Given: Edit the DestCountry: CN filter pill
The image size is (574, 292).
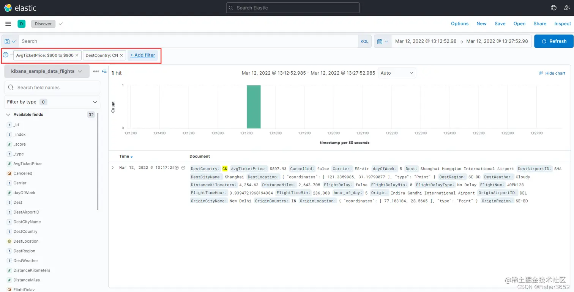Looking at the screenshot, I should [102, 55].
